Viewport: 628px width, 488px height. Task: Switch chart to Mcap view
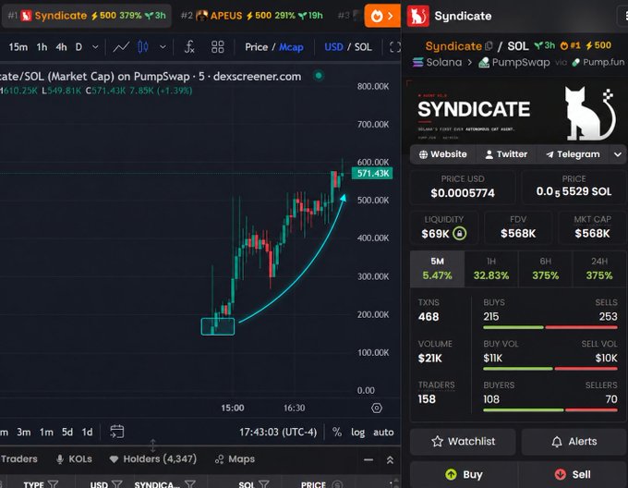(291, 47)
